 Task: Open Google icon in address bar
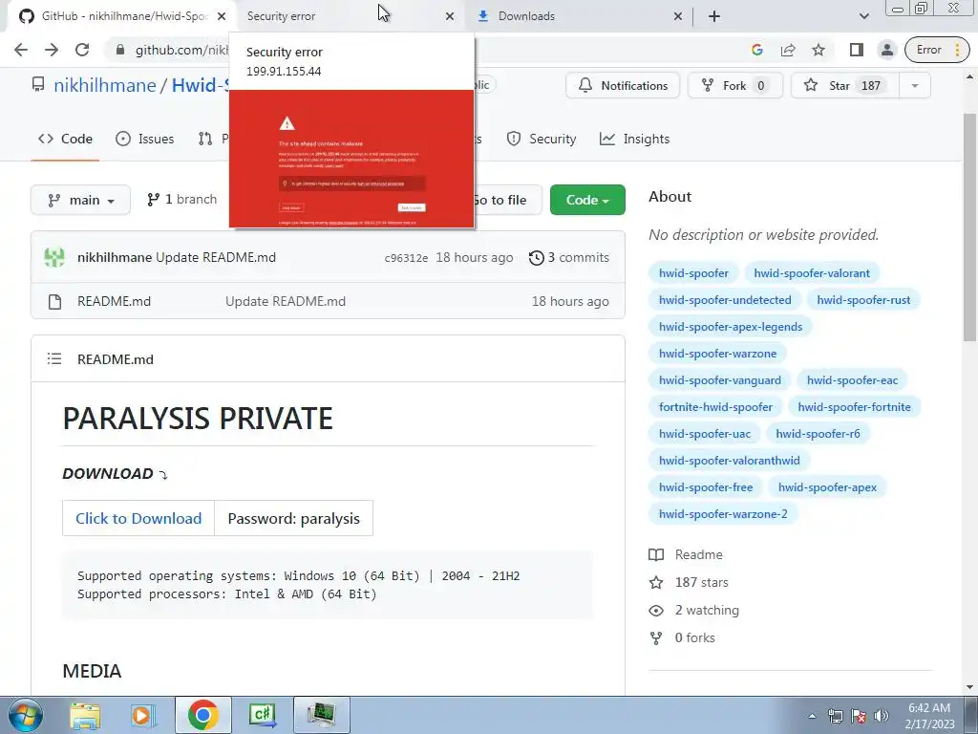click(x=757, y=50)
